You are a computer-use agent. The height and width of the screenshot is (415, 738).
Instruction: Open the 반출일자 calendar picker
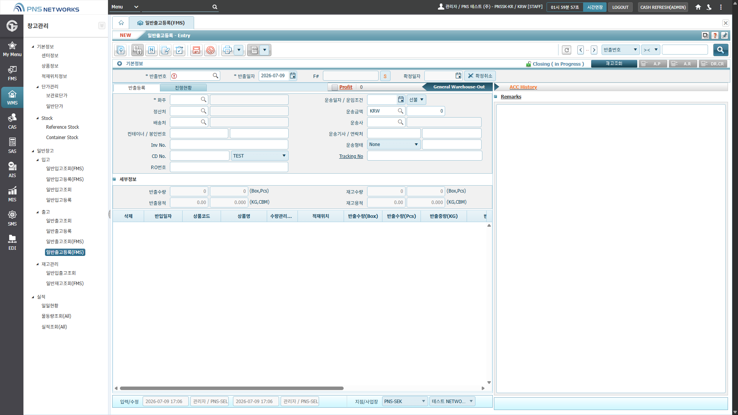pos(293,76)
